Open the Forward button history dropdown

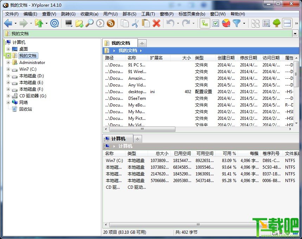31,24
